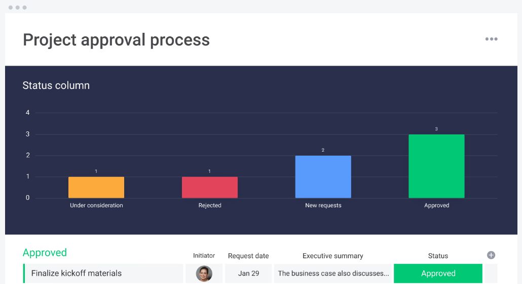Screen dimensions: 522x284
Task: Click the value label 3 above Approved bar
Action: pos(436,129)
